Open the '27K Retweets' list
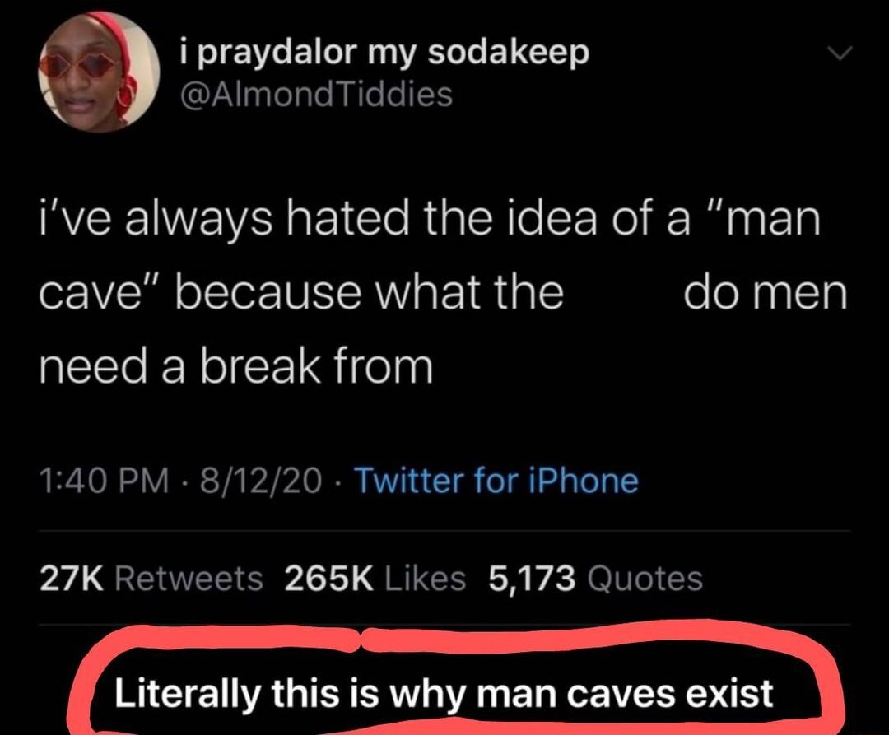Screen dimensions: 889x735 coord(147,578)
